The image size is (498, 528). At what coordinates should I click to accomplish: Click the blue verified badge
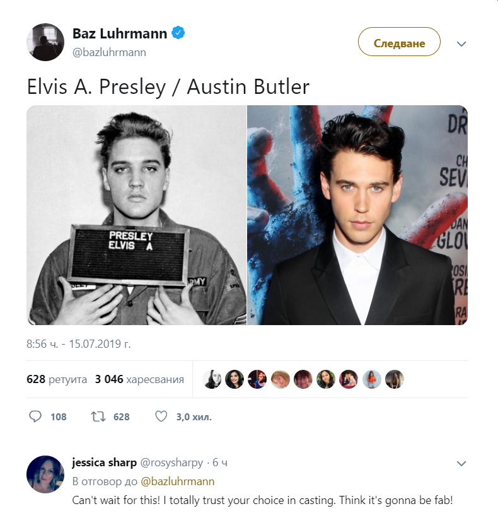(178, 33)
